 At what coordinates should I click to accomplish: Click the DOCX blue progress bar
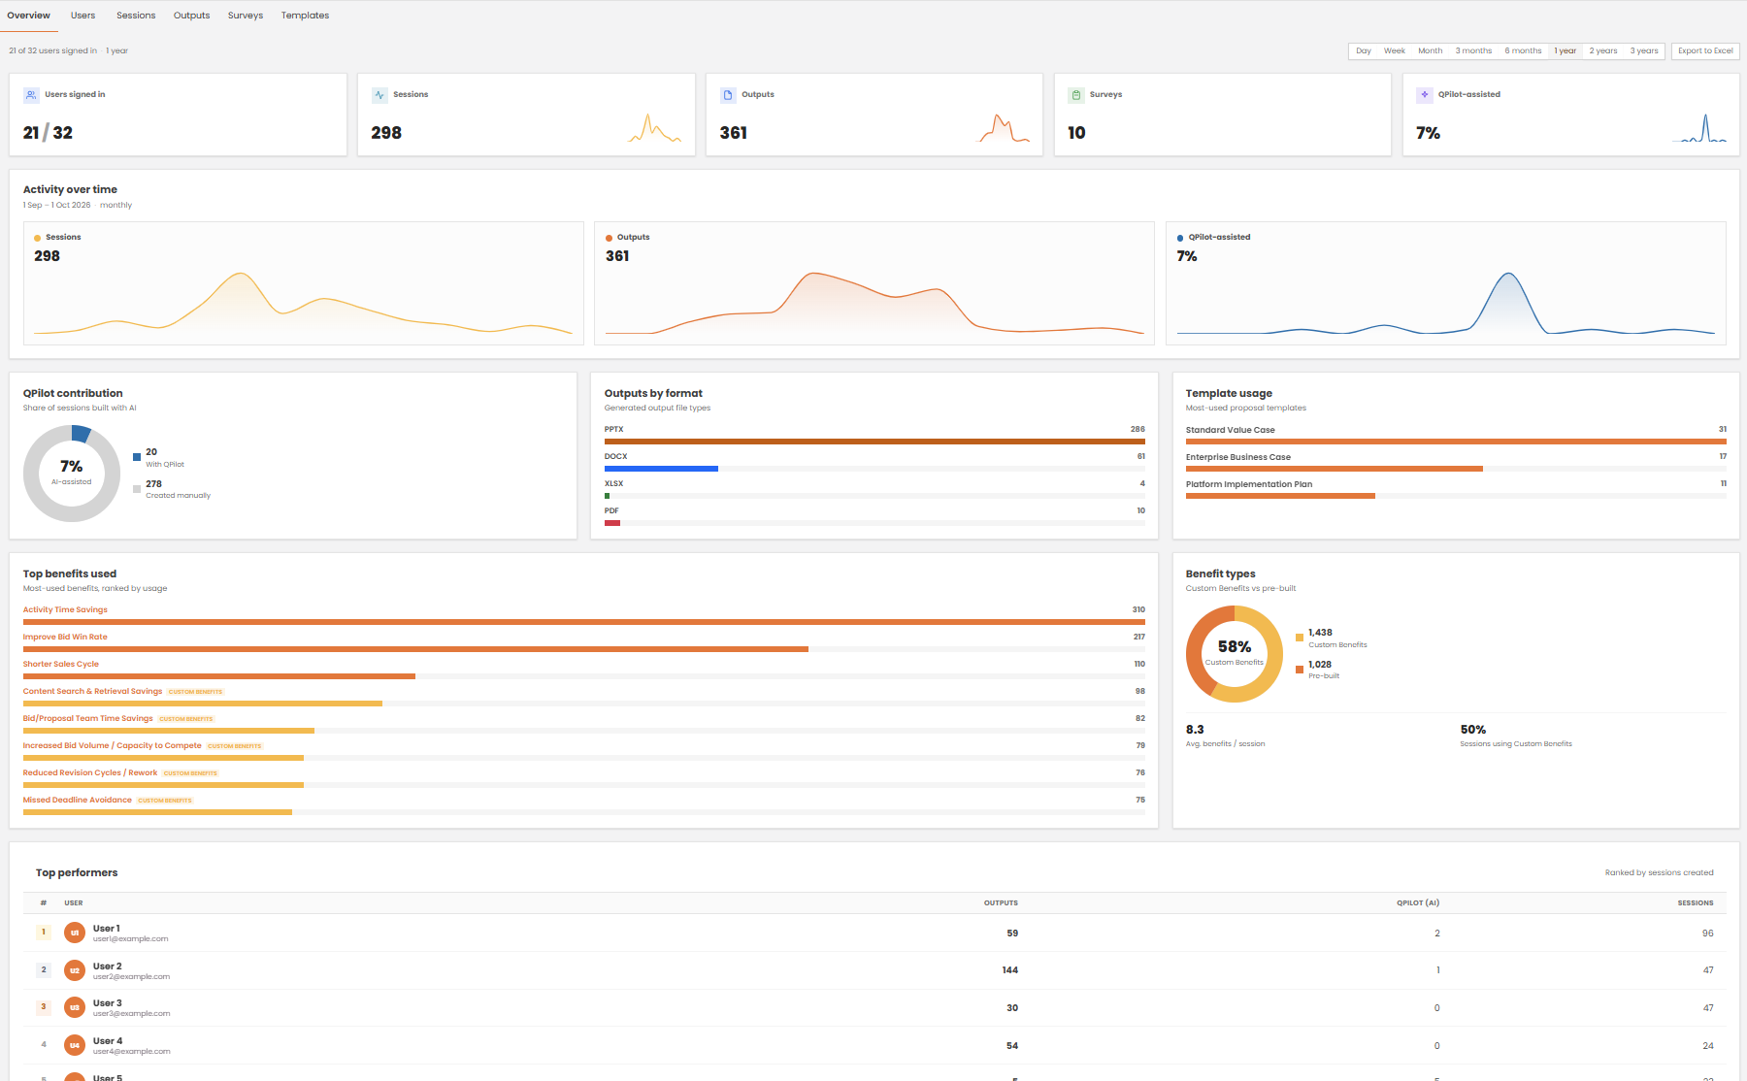click(x=661, y=469)
